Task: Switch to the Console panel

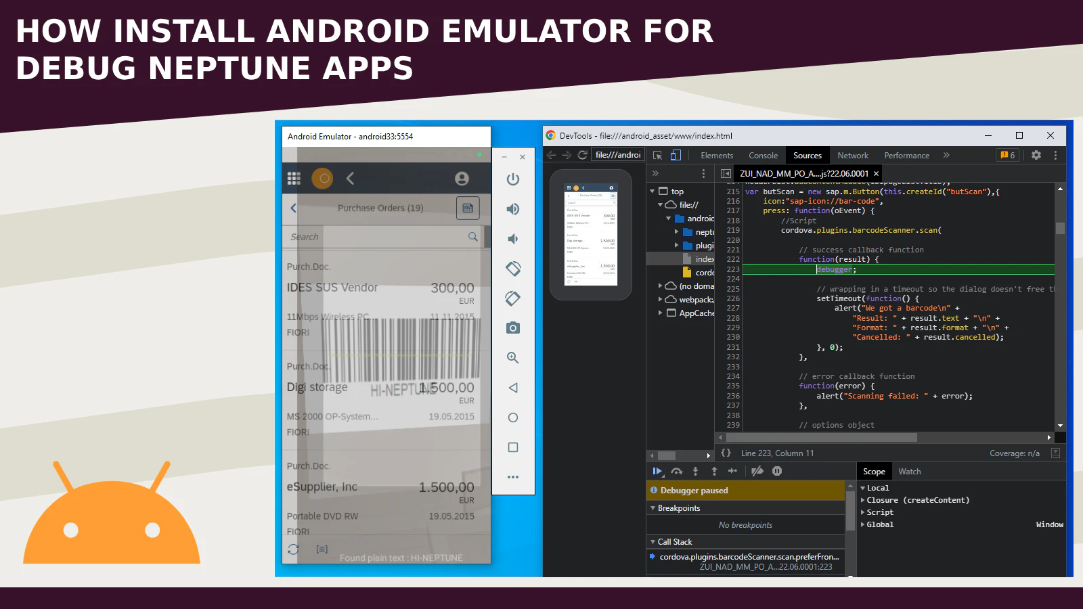Action: click(763, 155)
